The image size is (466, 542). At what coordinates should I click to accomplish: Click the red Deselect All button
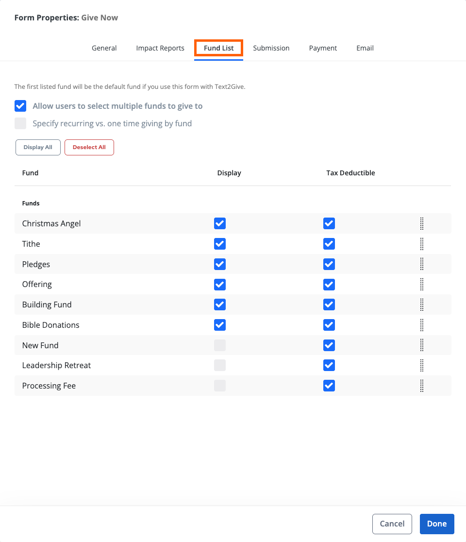click(89, 147)
